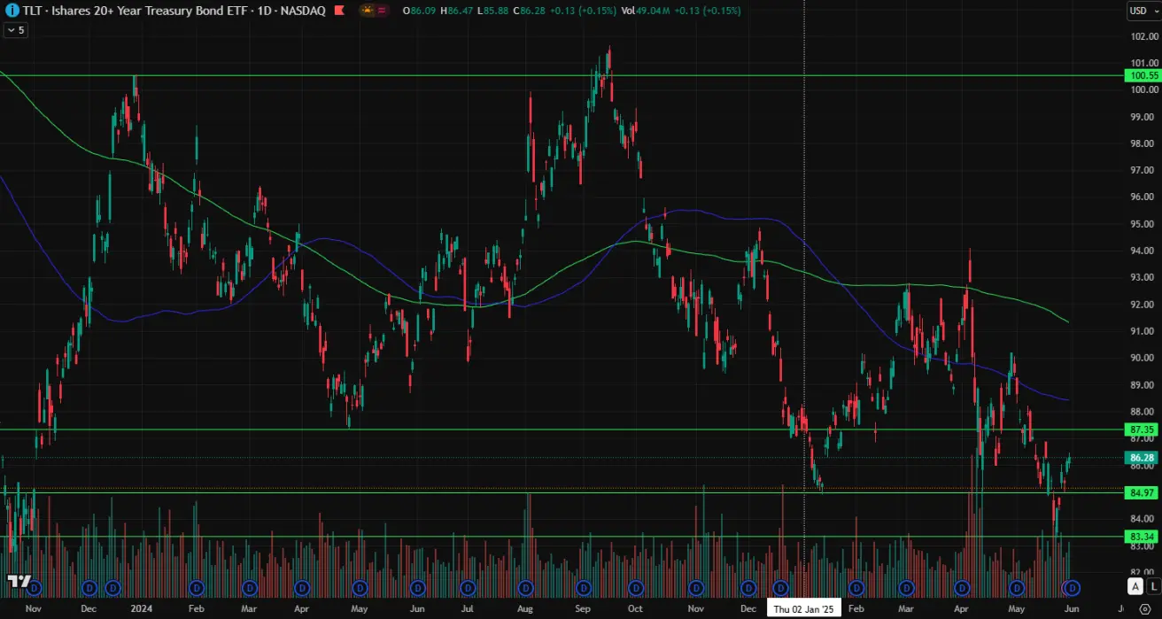1162x619 pixels.
Task: Open the April 2025 dividend marker
Action: (963, 586)
